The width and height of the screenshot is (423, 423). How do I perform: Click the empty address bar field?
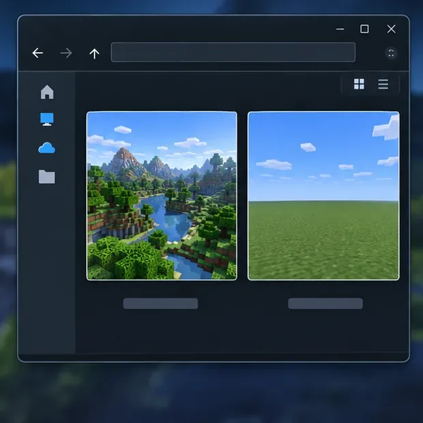point(233,52)
